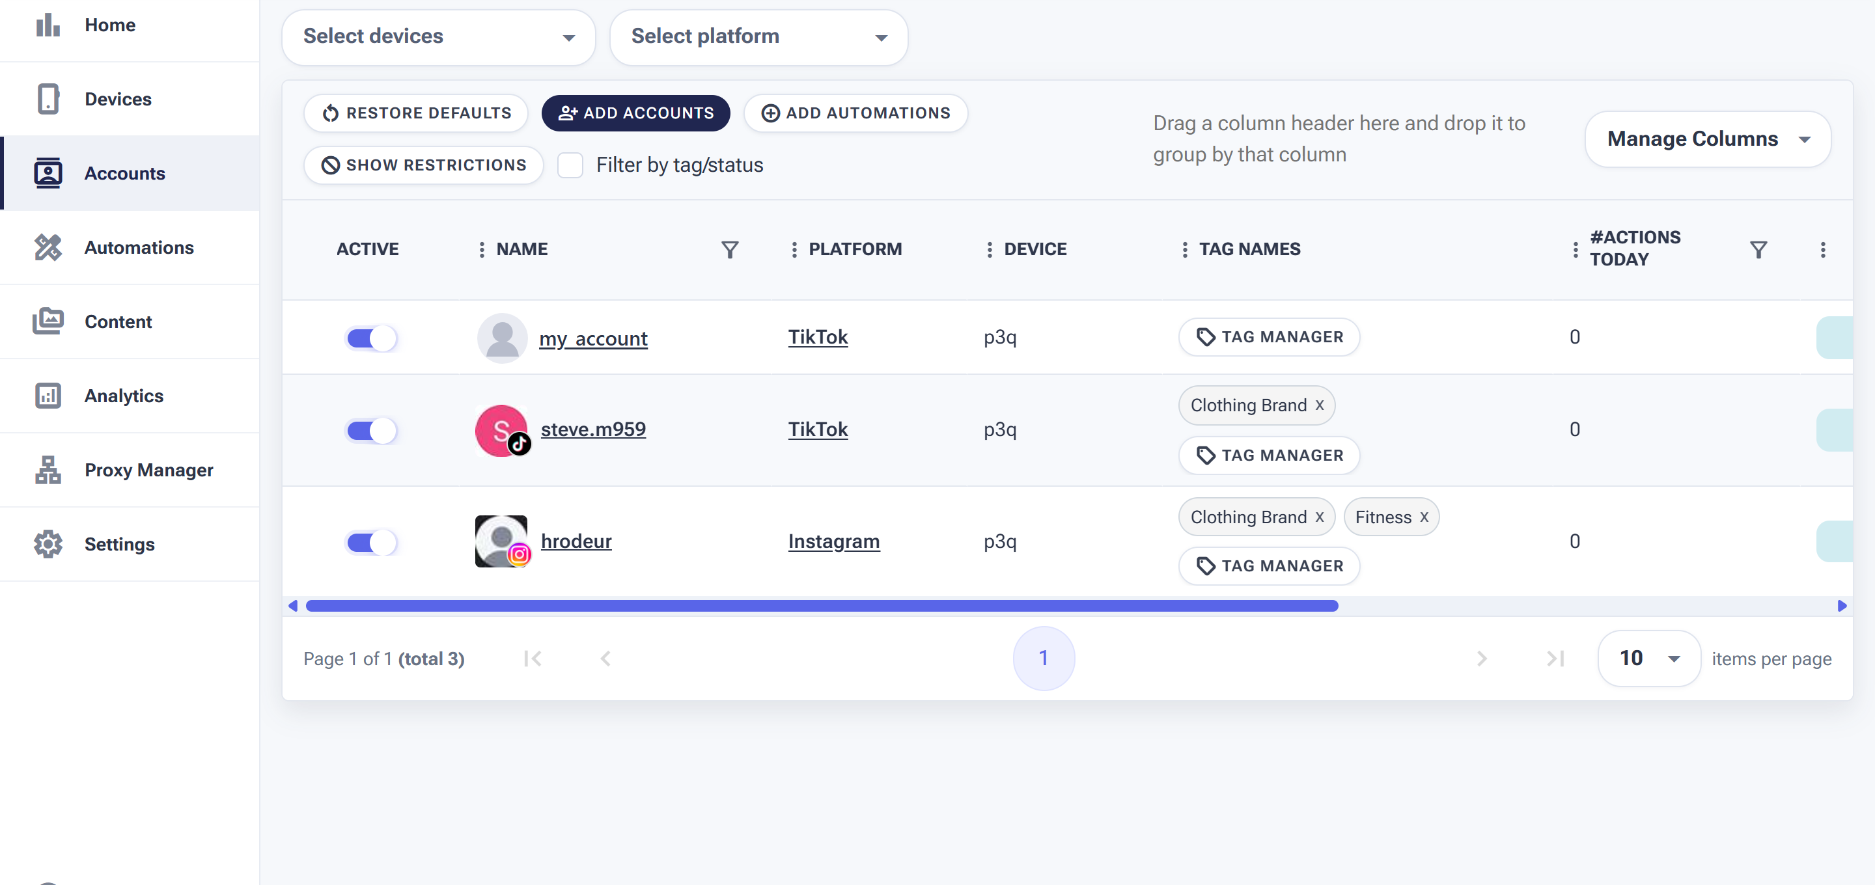Change items per page dropdown
1875x885 pixels.
tap(1648, 658)
